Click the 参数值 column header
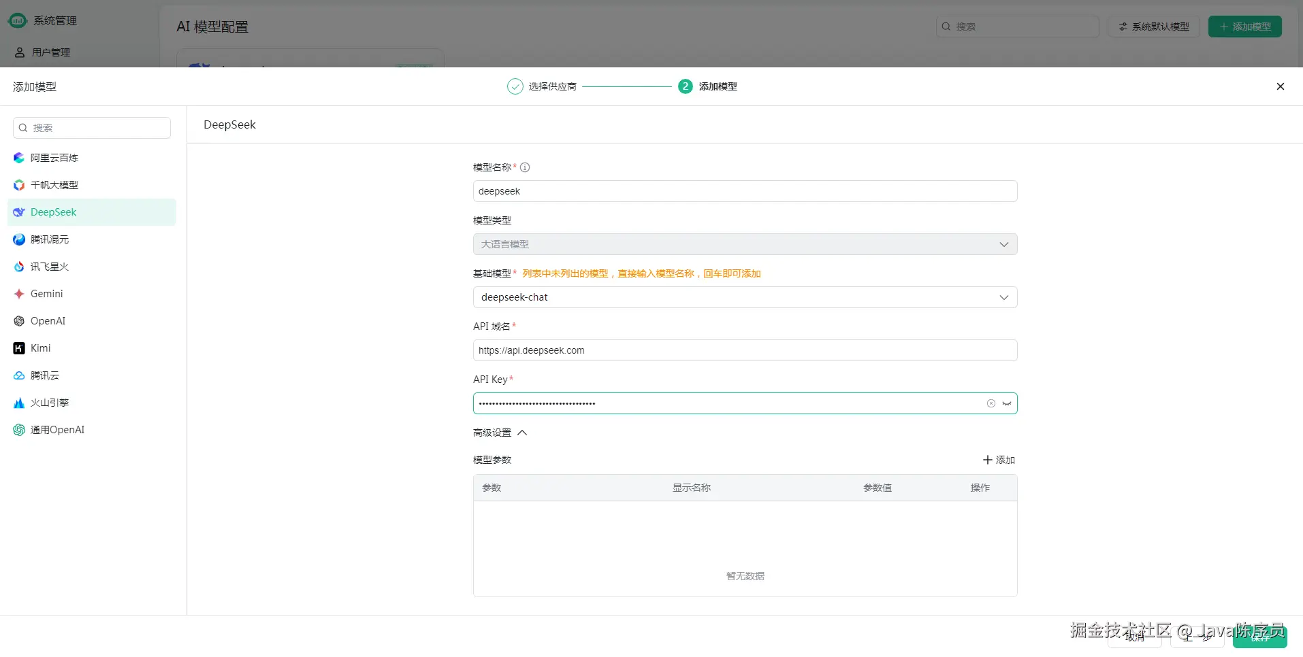1303x657 pixels. click(878, 488)
